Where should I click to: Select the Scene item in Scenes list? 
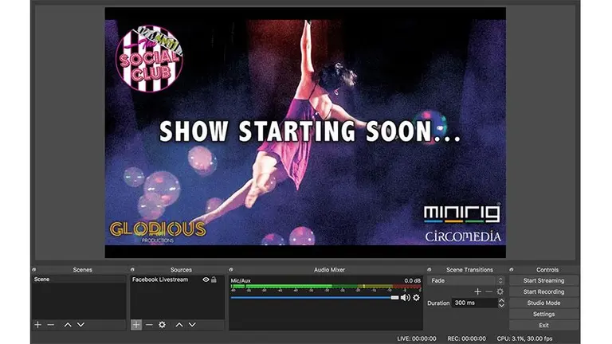pos(78,280)
